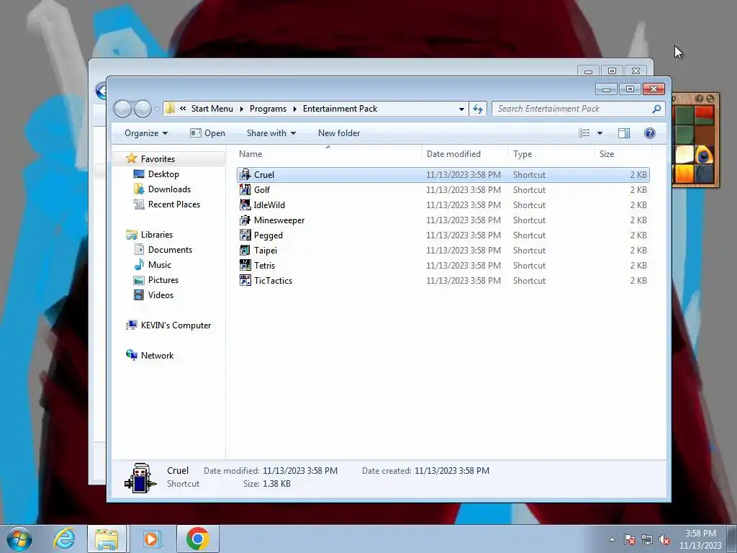Sort by the Type column header
The height and width of the screenshot is (553, 737).
551,154
